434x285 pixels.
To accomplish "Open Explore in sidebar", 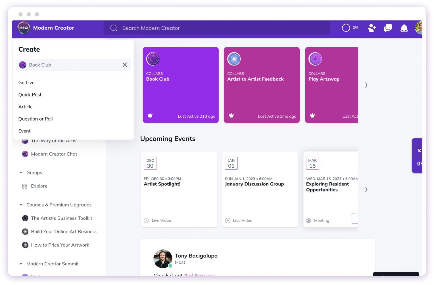I will click(39, 186).
